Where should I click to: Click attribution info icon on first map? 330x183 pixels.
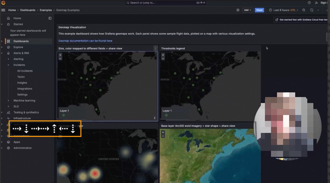(155, 118)
